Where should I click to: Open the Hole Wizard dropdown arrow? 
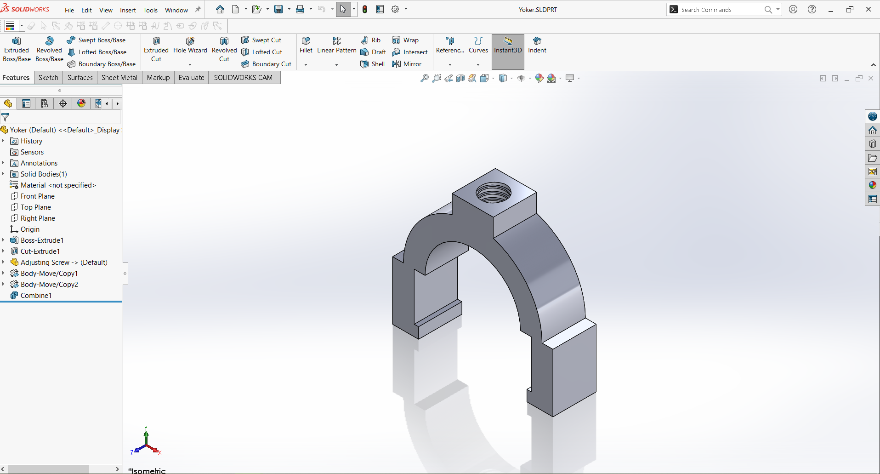coord(190,65)
